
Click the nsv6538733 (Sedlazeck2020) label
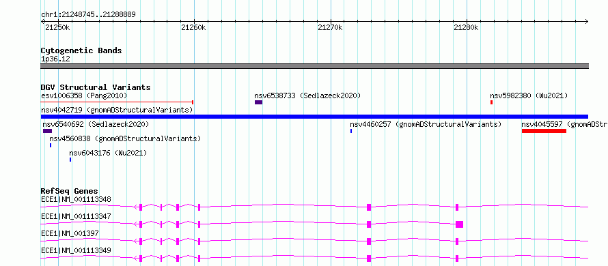[x=307, y=95]
